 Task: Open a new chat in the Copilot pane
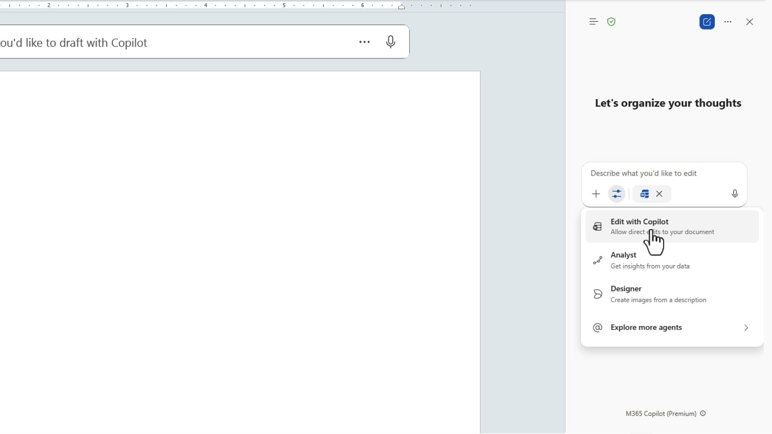point(707,22)
